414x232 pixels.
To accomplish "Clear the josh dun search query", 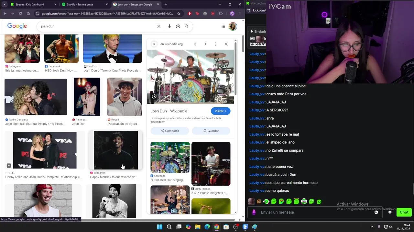I will (159, 26).
